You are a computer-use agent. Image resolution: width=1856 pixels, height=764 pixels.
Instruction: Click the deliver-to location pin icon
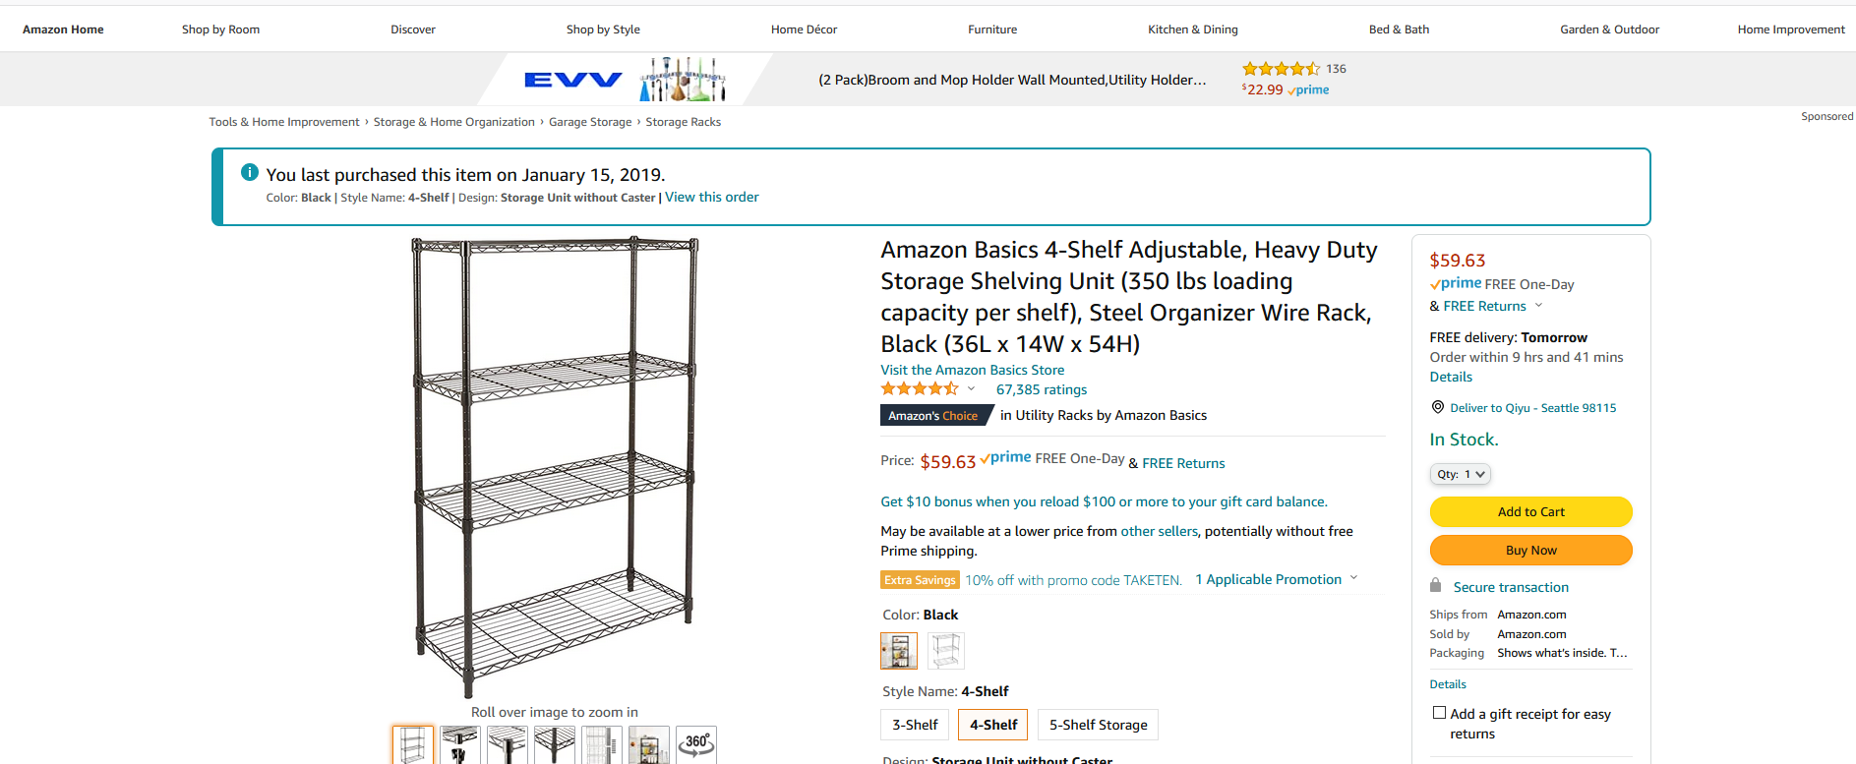[1437, 407]
